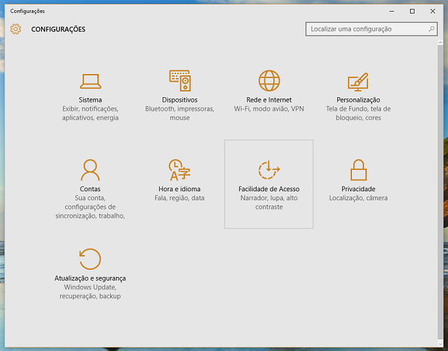Click 'Localização, câmera' description

click(x=358, y=198)
